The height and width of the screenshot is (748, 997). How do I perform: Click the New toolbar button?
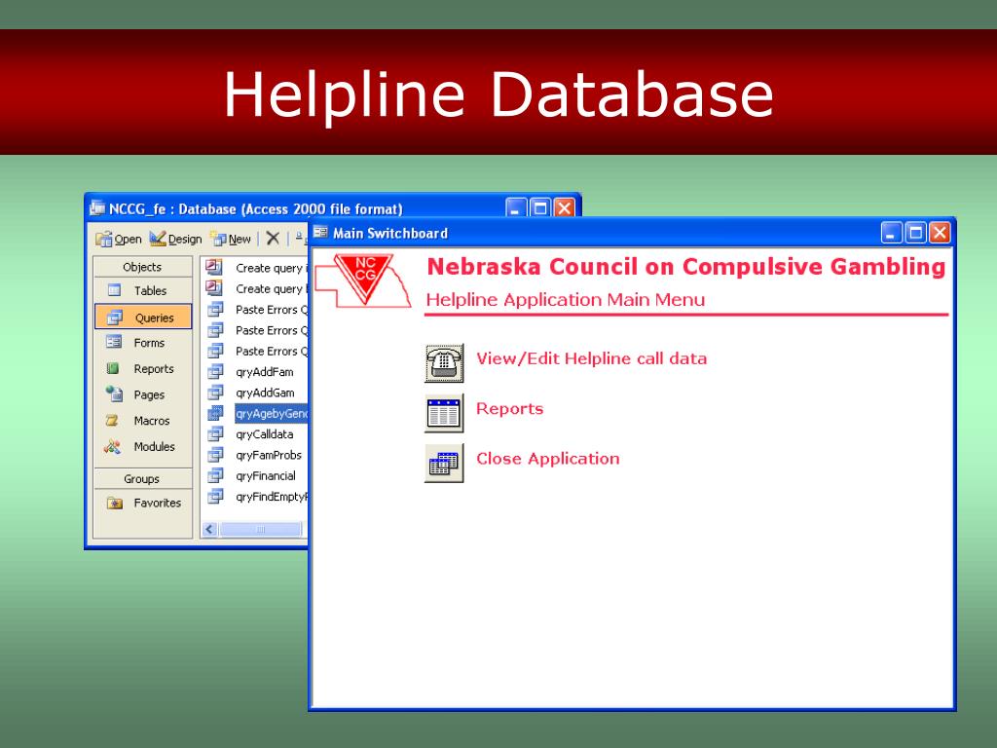point(232,240)
